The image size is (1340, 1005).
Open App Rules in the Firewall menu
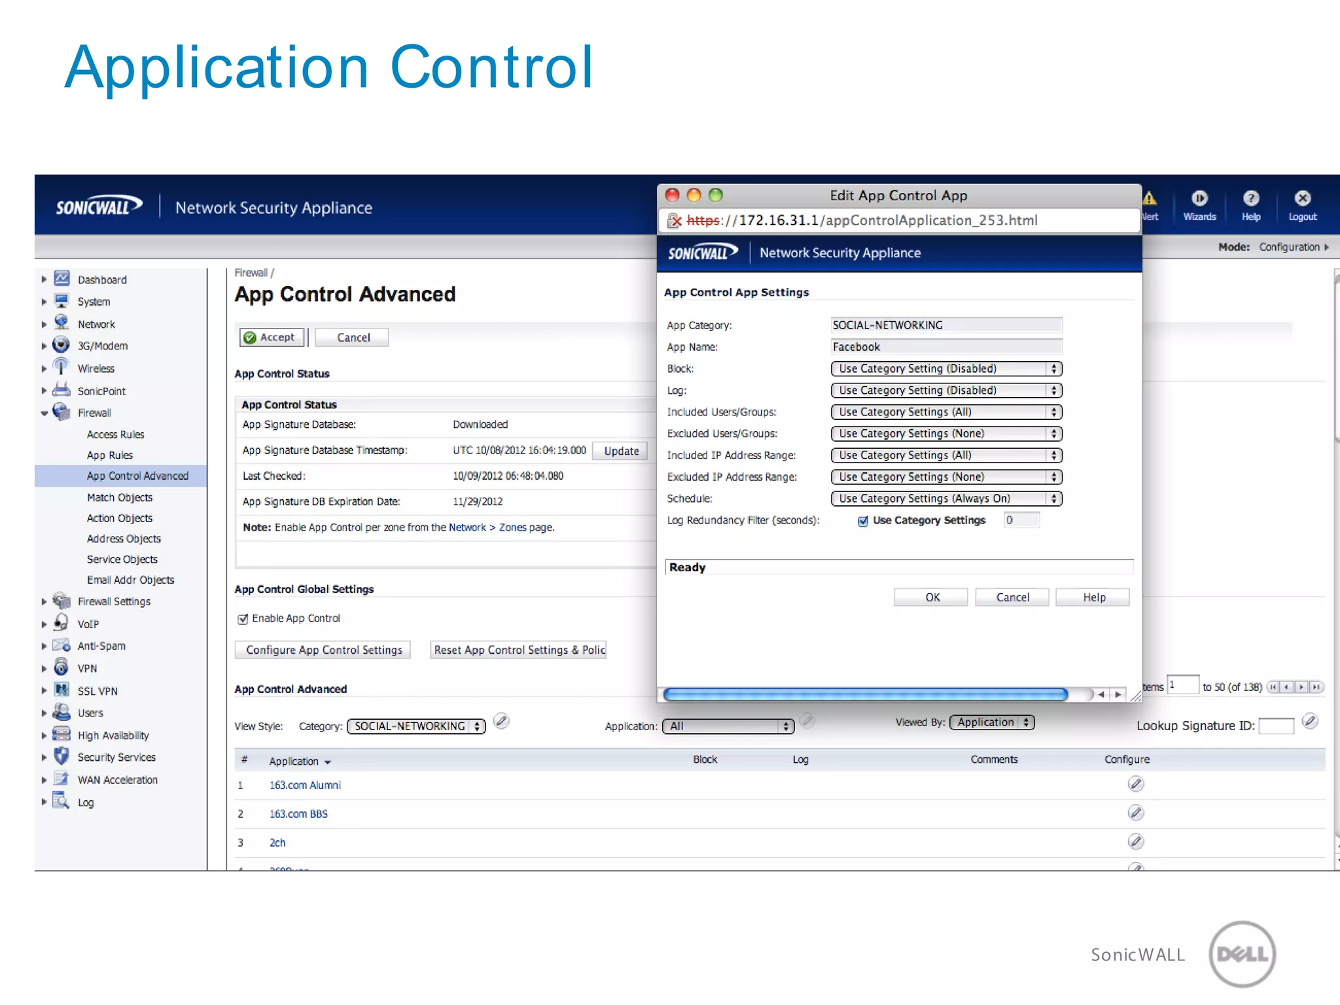(110, 455)
